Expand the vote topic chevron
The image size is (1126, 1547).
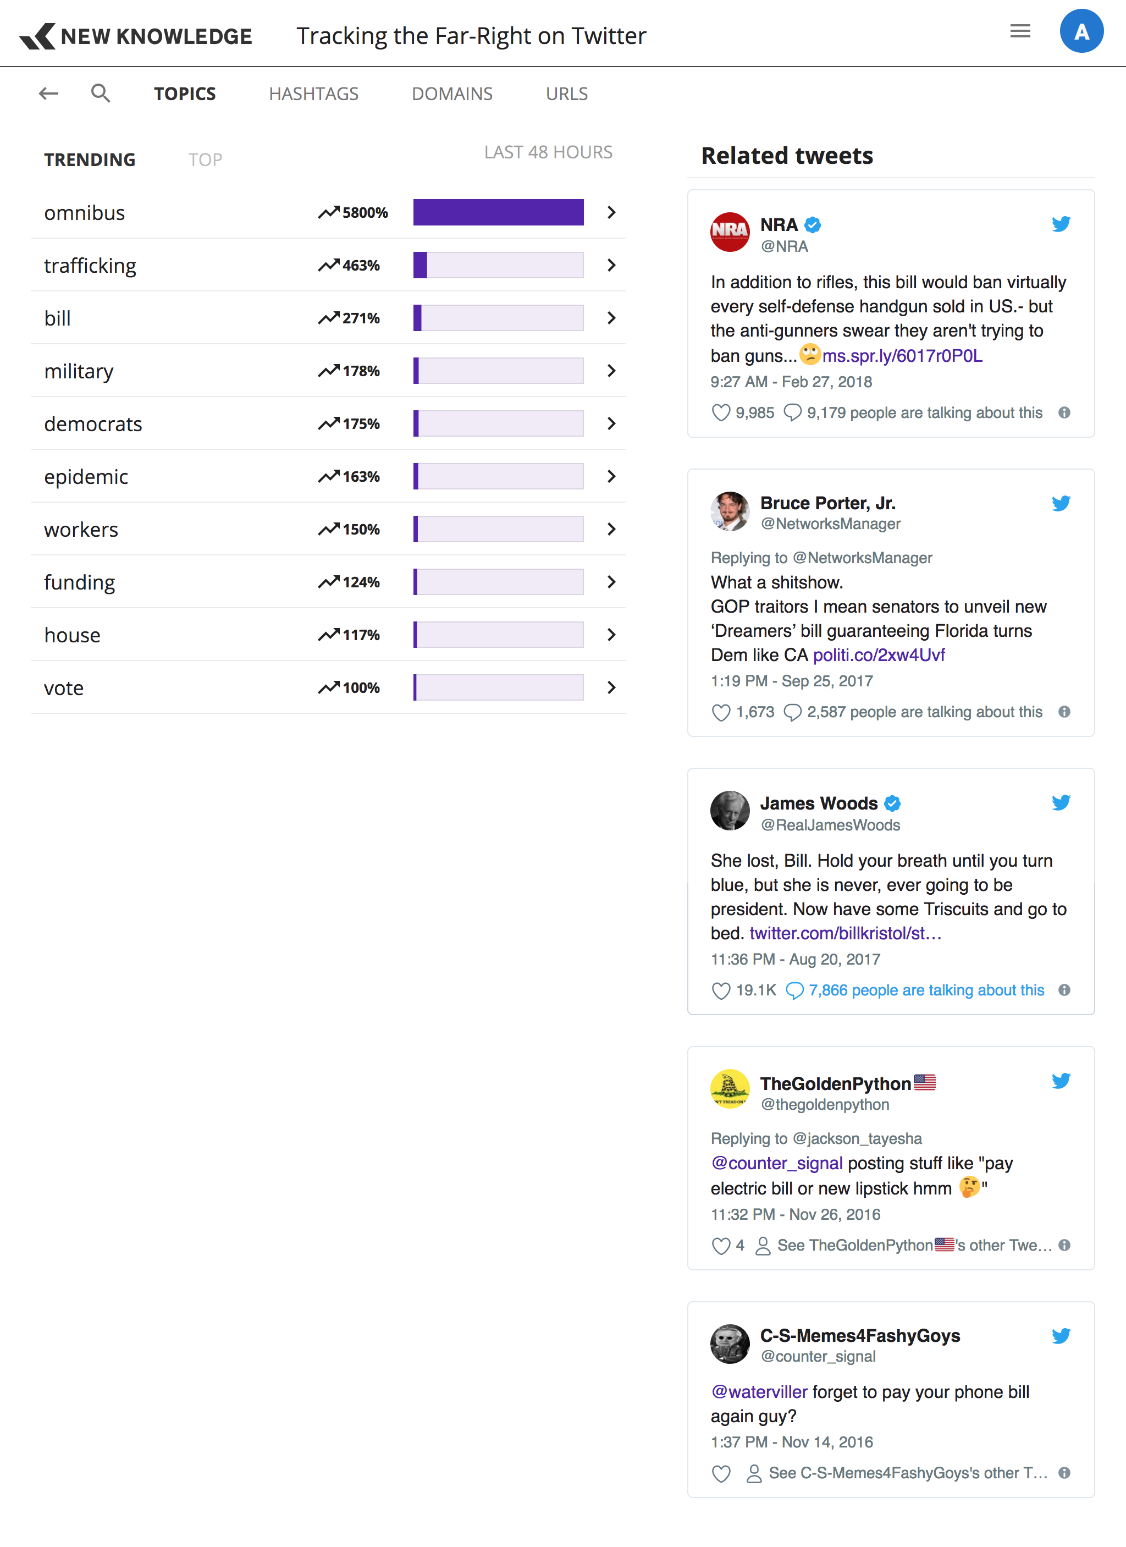tap(612, 687)
